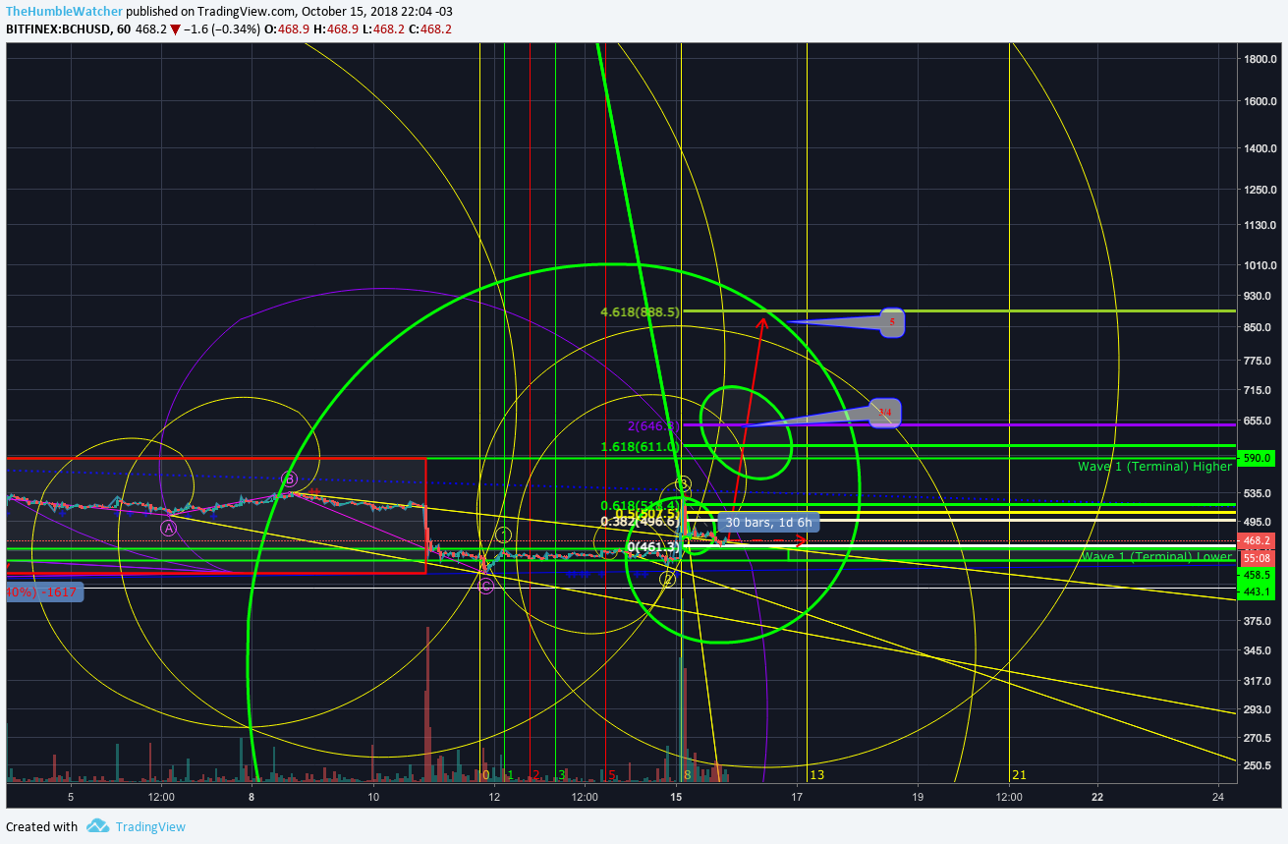The image size is (1288, 844).
Task: Click the 930.0 price scale label
Action: coord(1258,296)
